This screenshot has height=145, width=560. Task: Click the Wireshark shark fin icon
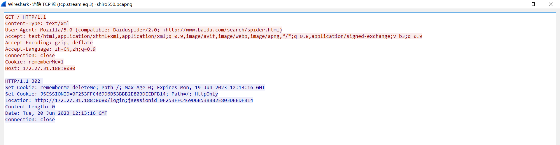(x=3, y=4)
